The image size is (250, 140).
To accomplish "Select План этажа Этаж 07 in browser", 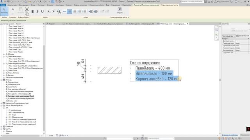I will (x=16, y=26).
